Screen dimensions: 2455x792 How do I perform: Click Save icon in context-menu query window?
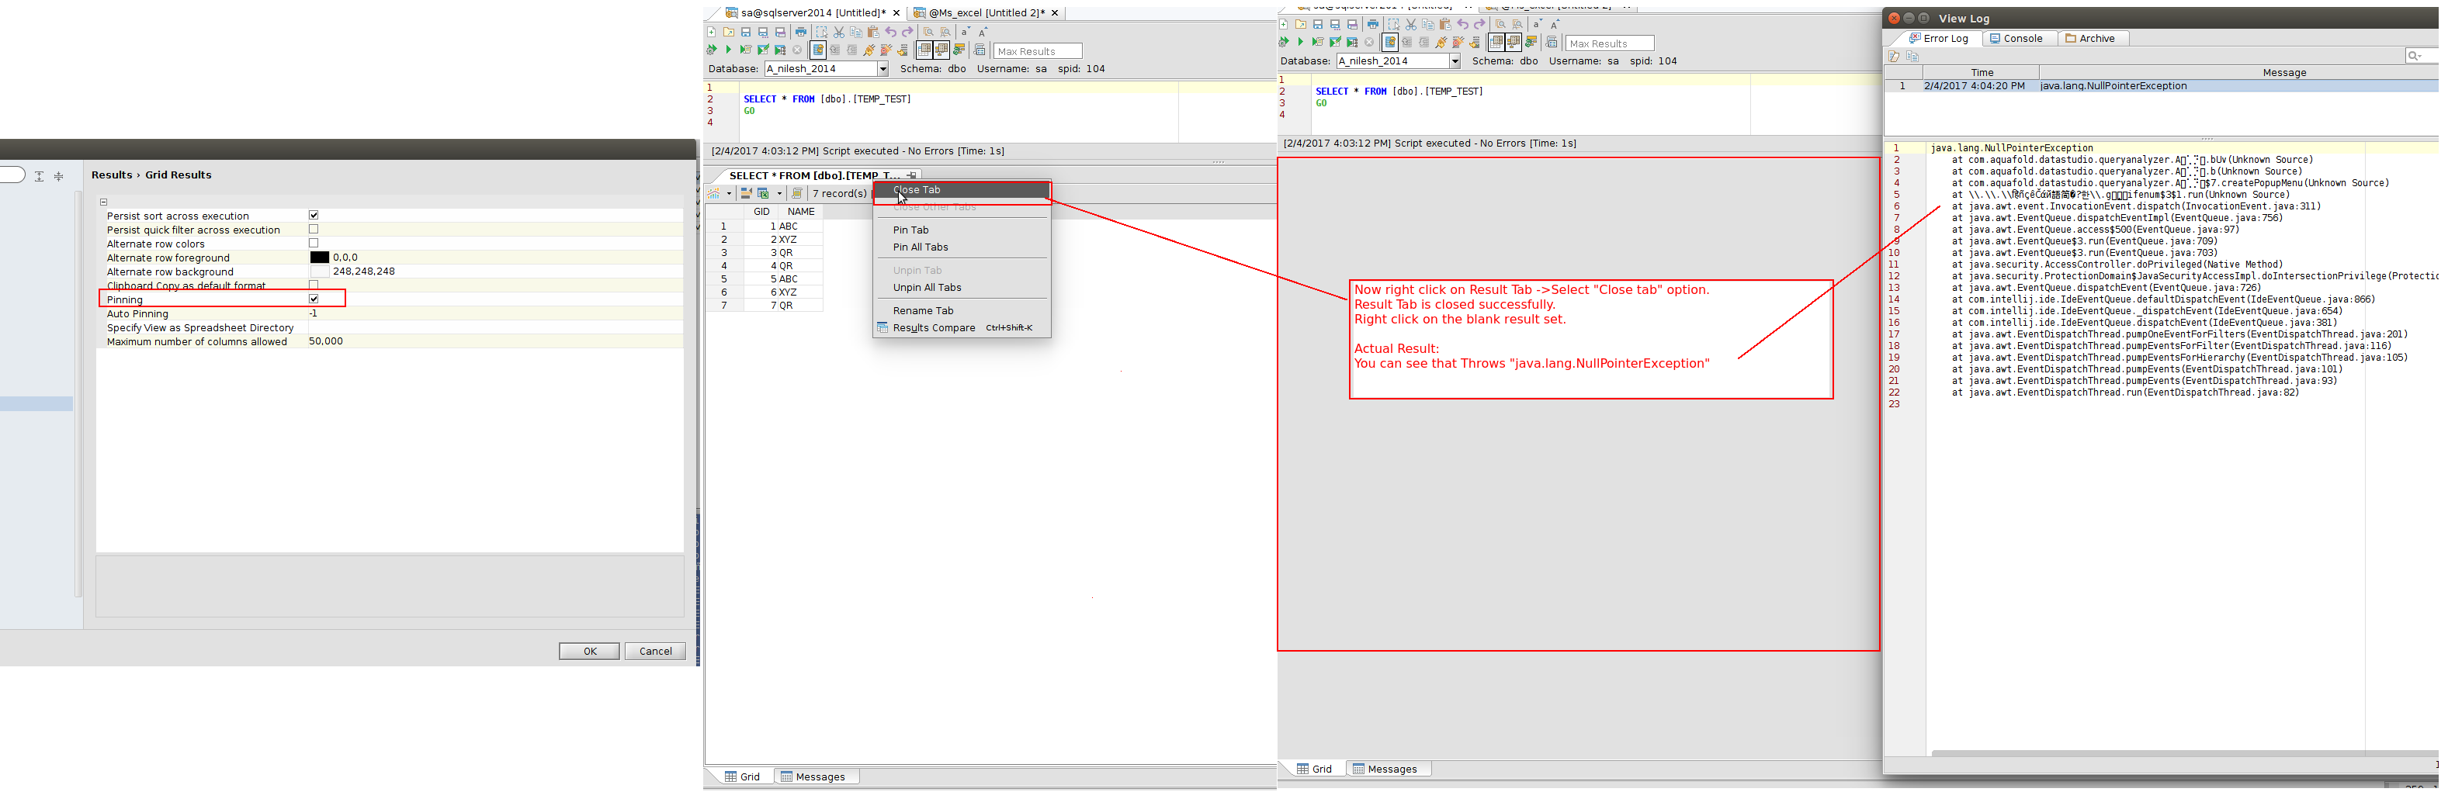click(746, 33)
